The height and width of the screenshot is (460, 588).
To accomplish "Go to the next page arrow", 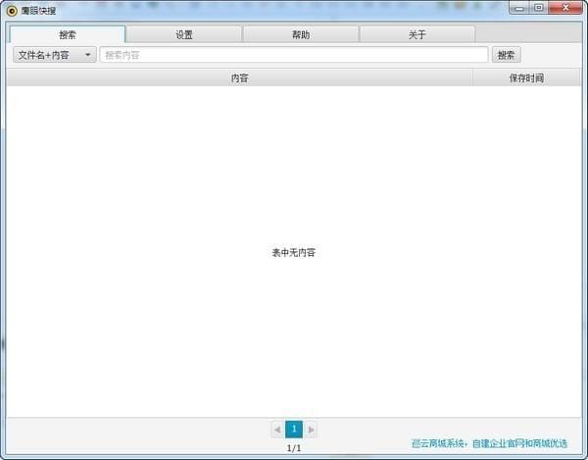I will tap(312, 430).
